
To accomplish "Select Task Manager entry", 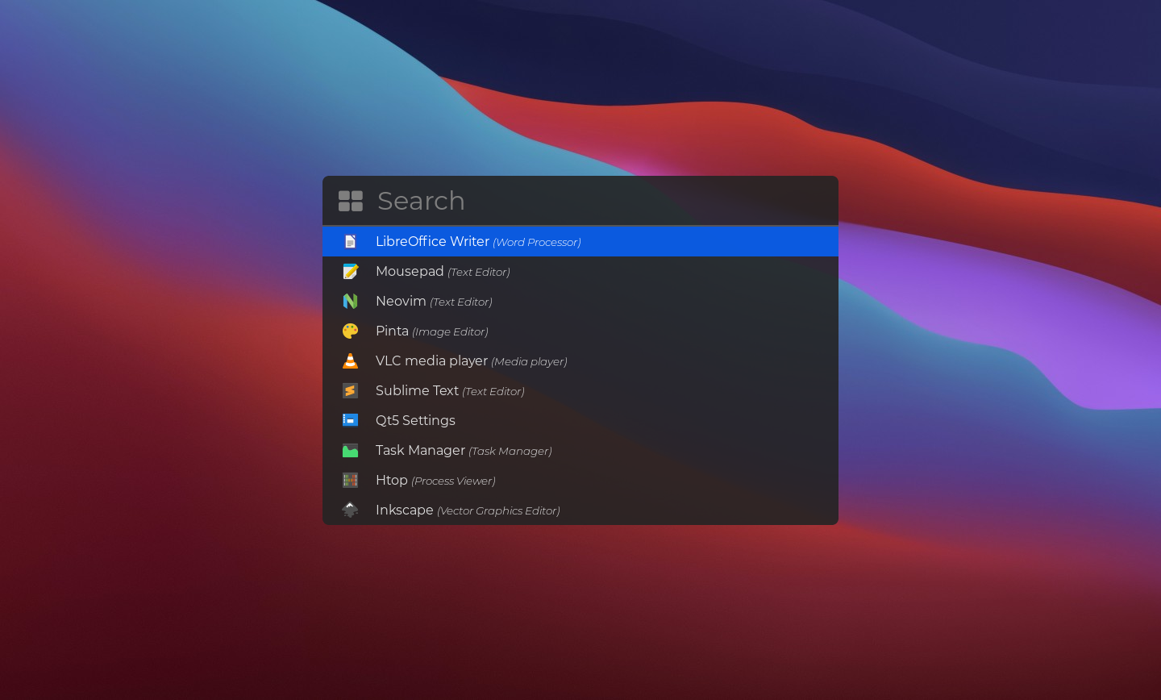I will [x=580, y=450].
